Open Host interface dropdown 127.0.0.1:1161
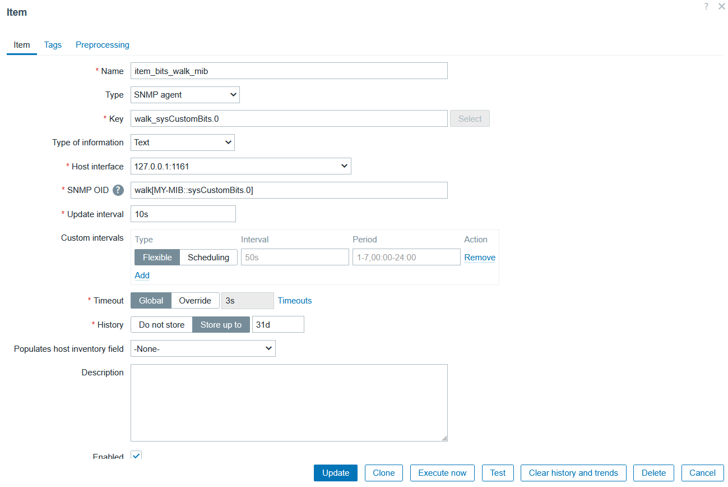Screen dimensions: 728x487 pyautogui.click(x=240, y=166)
